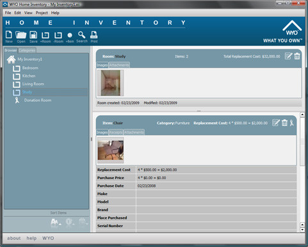The image size is (308, 247).
Task: Click the Donation Room ribbon icon
Action: [x=17, y=100]
